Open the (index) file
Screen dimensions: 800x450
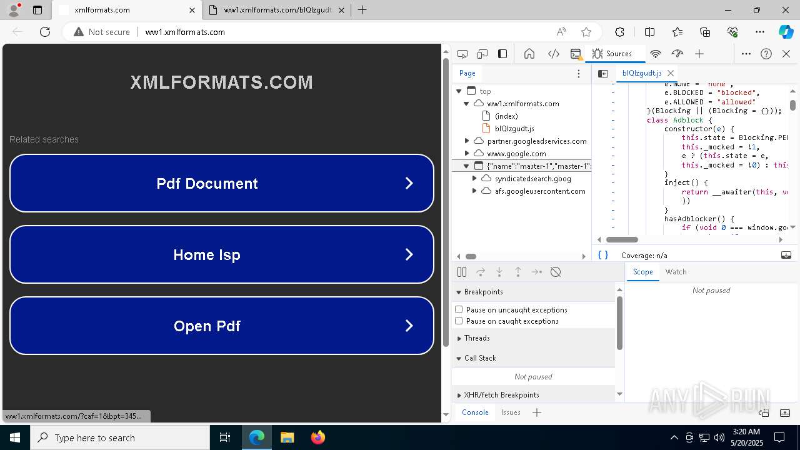pyautogui.click(x=506, y=116)
